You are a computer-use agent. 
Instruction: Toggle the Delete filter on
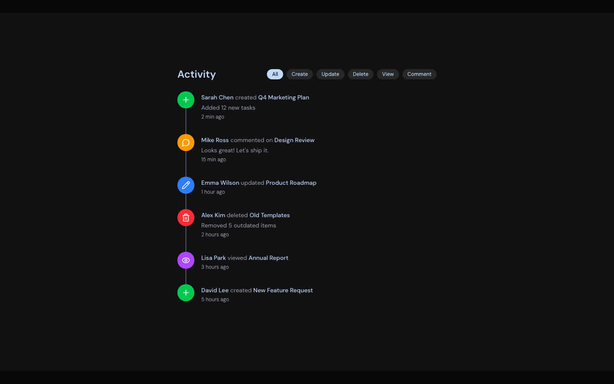pos(360,74)
